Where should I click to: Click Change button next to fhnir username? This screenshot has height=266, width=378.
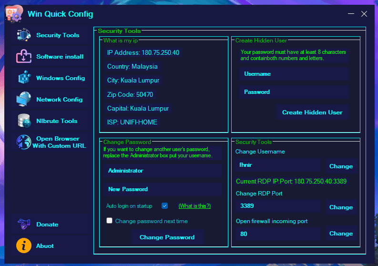tap(341, 166)
